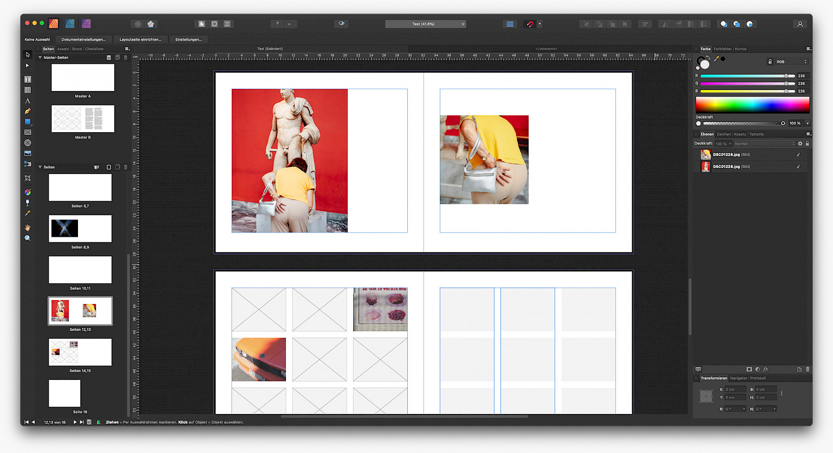Open the account user icon
The height and width of the screenshot is (453, 833).
click(x=800, y=24)
